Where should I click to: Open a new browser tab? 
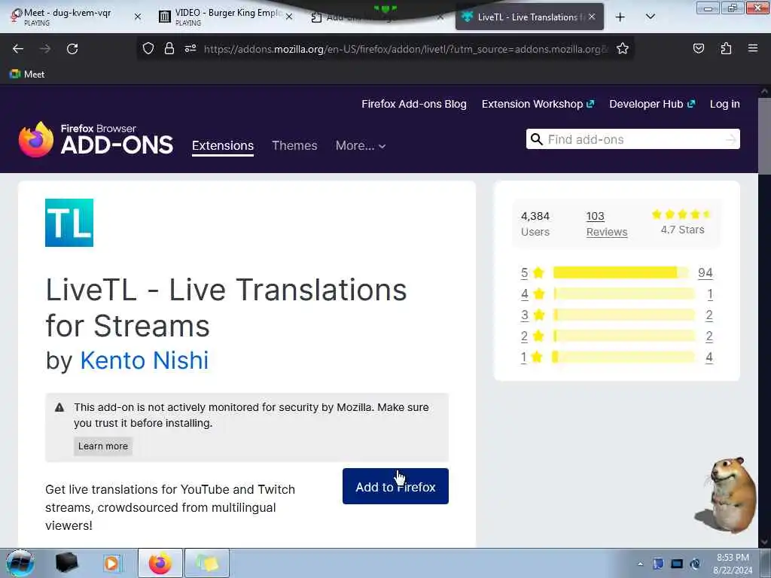[x=620, y=17]
